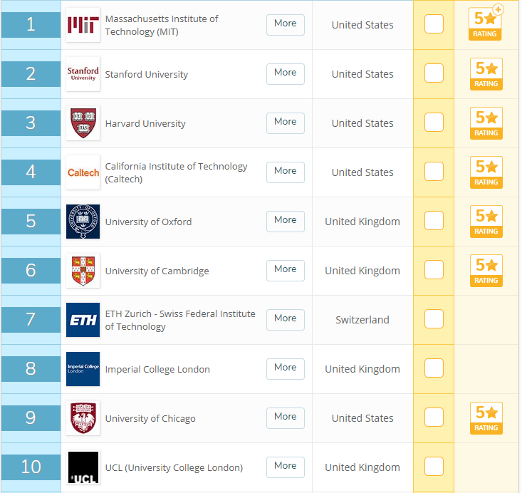Open the Harvard University name link

145,123
